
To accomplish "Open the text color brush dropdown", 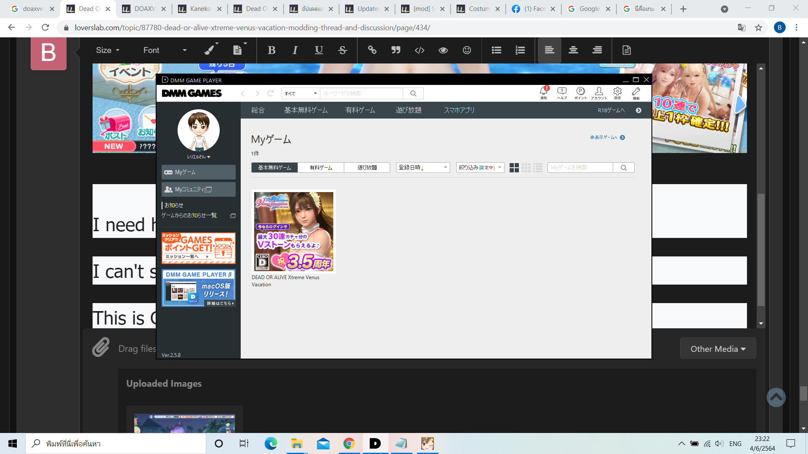I will (211, 50).
